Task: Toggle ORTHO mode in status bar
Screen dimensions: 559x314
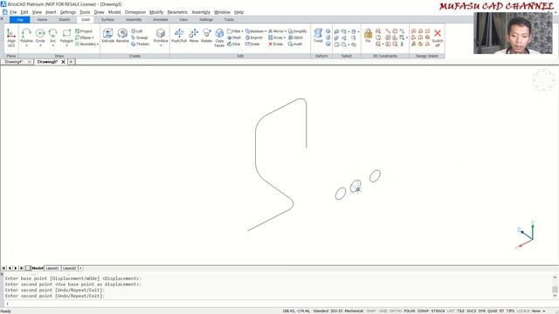Action: (x=396, y=311)
